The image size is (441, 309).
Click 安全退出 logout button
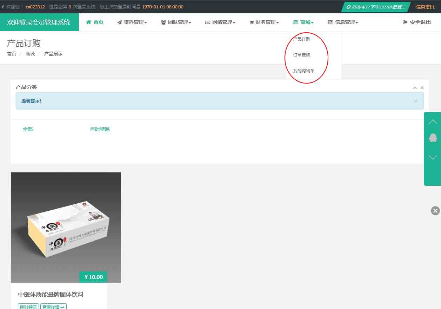pyautogui.click(x=417, y=22)
